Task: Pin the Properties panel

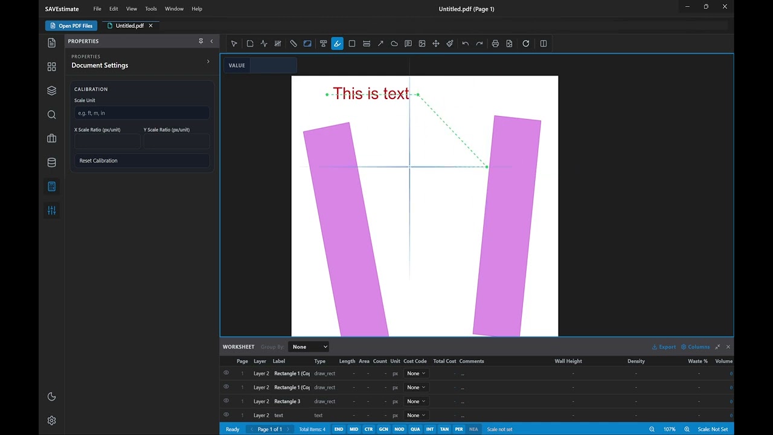Action: click(x=200, y=41)
